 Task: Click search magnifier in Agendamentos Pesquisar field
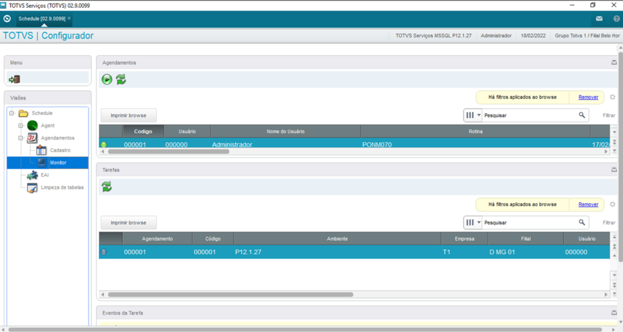click(x=582, y=115)
